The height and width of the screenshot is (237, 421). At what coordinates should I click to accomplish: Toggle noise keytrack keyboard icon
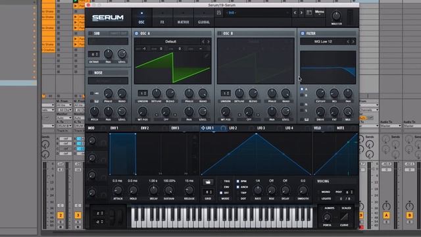pyautogui.click(x=97, y=101)
